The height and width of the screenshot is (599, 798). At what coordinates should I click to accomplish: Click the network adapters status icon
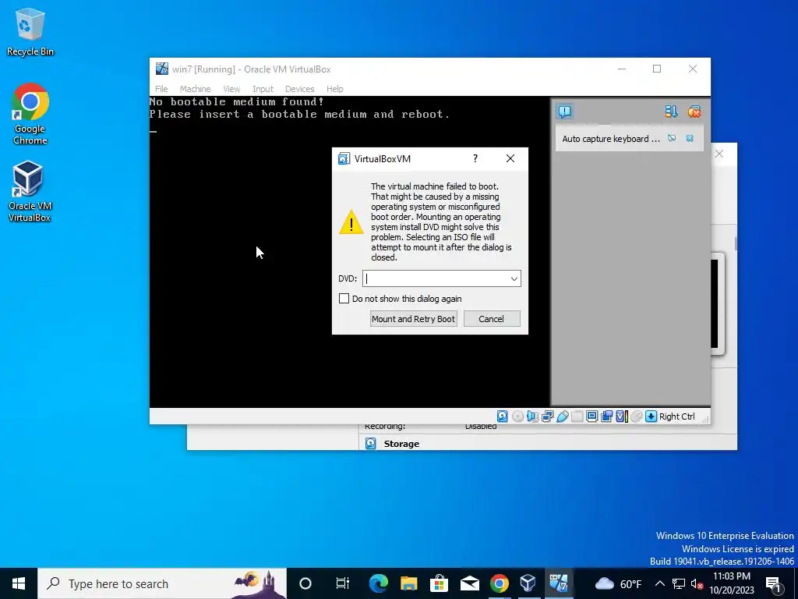[x=548, y=416]
